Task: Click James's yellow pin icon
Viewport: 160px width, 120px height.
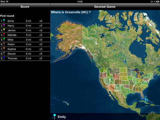Action: point(4,30)
